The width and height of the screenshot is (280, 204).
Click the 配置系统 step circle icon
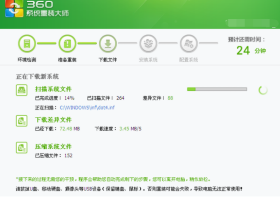(189, 44)
